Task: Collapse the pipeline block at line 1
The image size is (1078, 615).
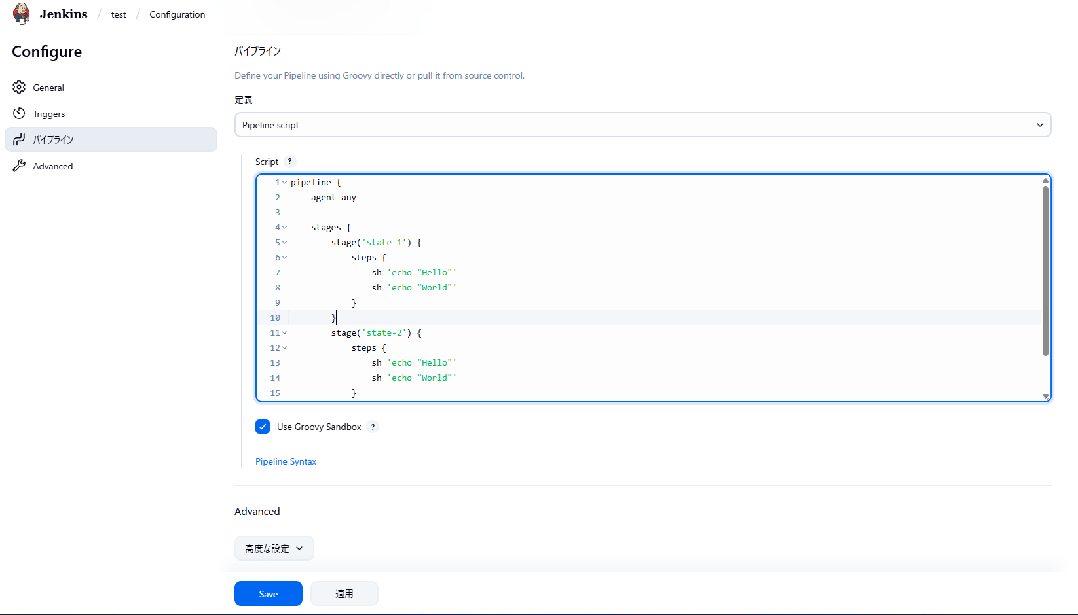Action: tap(285, 183)
